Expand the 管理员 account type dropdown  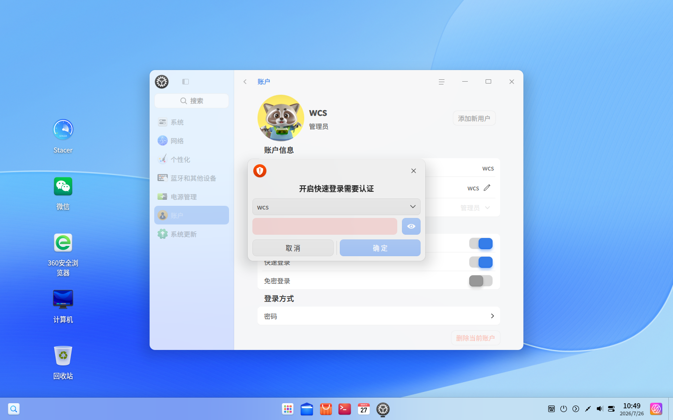tap(475, 208)
